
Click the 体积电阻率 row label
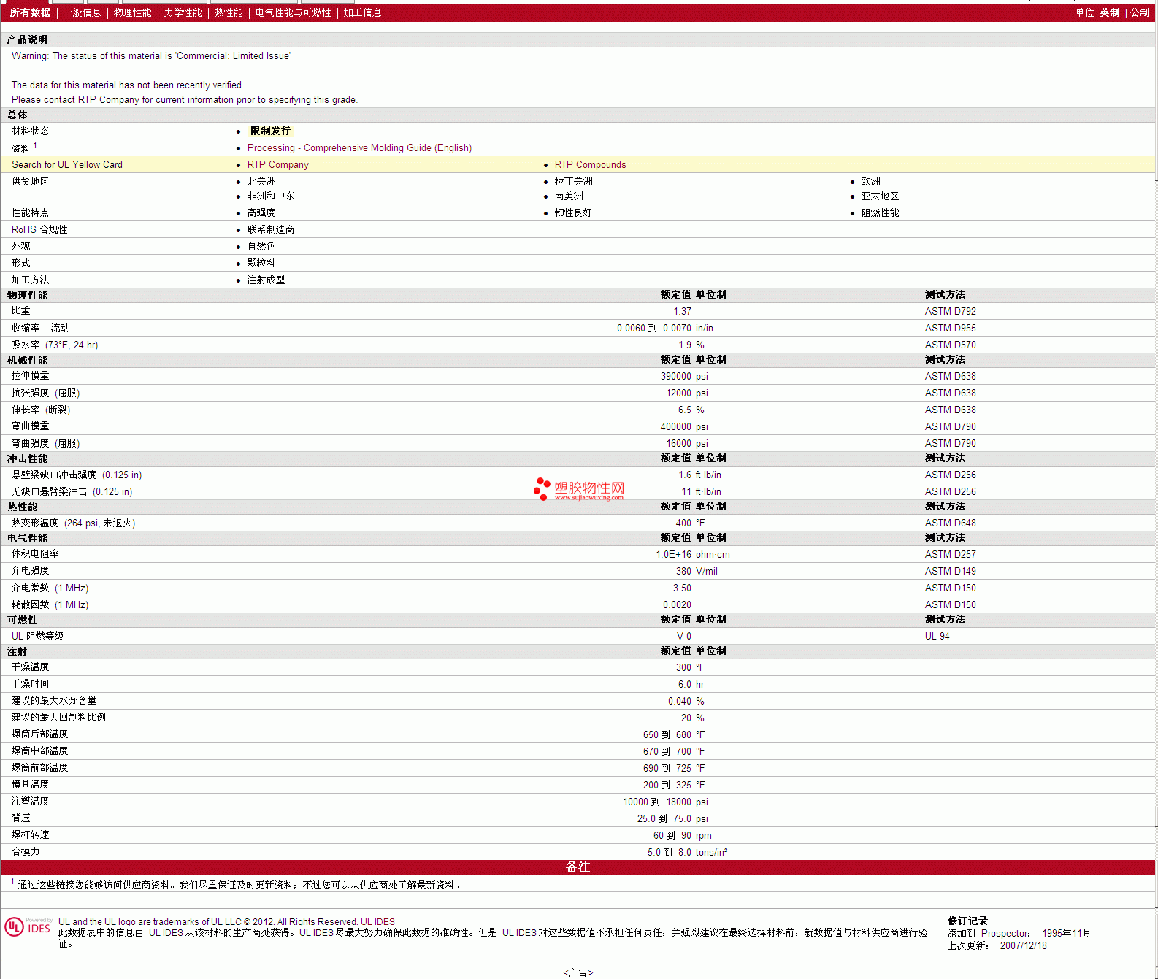coord(35,554)
